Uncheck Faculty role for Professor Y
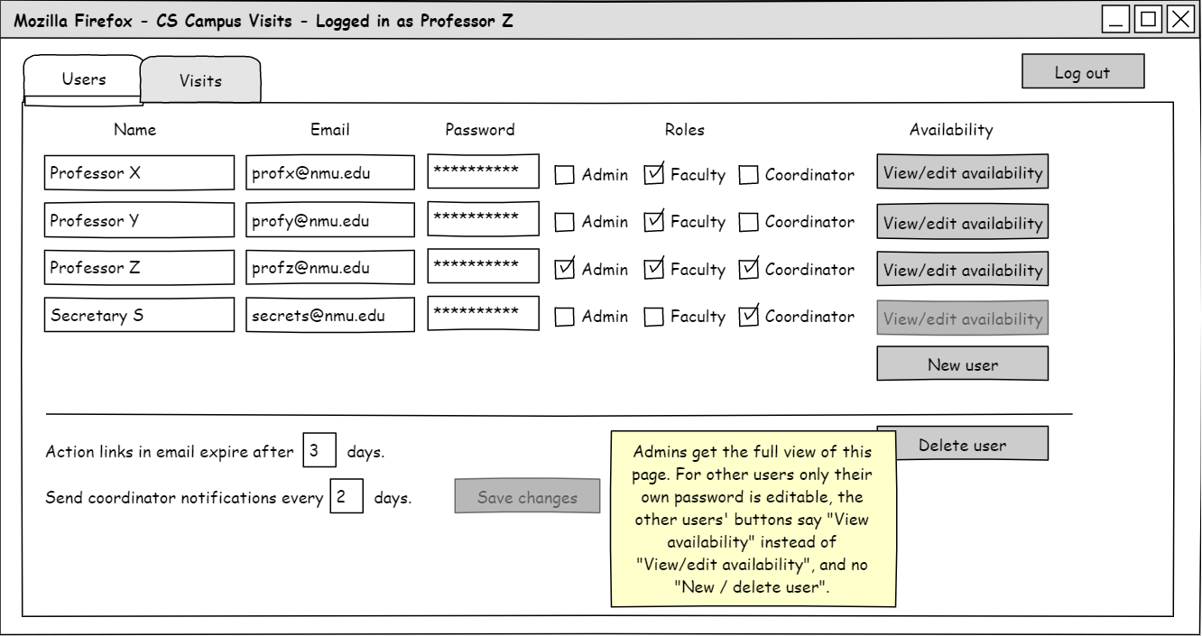 coord(653,222)
